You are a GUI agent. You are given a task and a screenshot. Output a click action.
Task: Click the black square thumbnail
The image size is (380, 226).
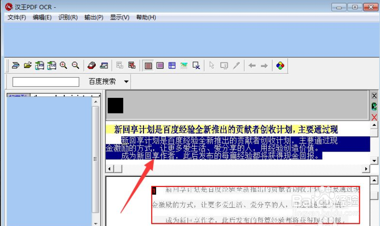115,106
